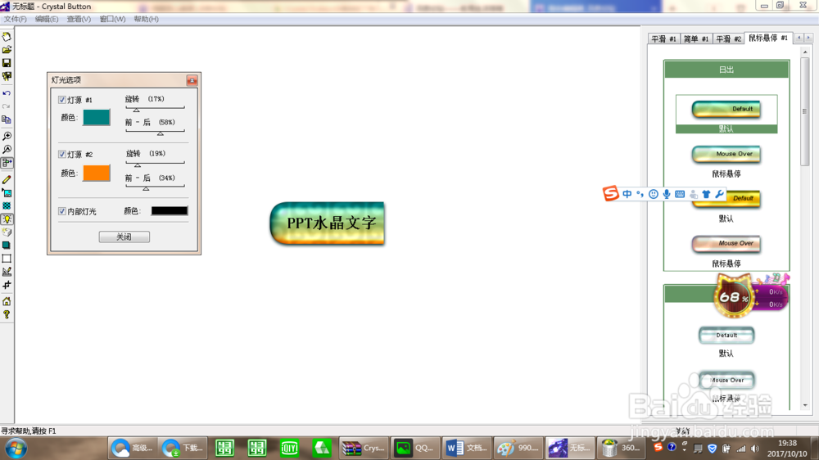Click the material cube icon below light bulb
This screenshot has width=819, height=460.
pyautogui.click(x=7, y=232)
